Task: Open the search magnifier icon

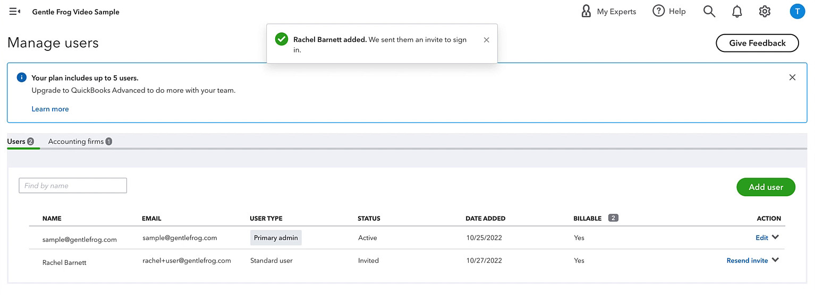Action: coord(709,11)
